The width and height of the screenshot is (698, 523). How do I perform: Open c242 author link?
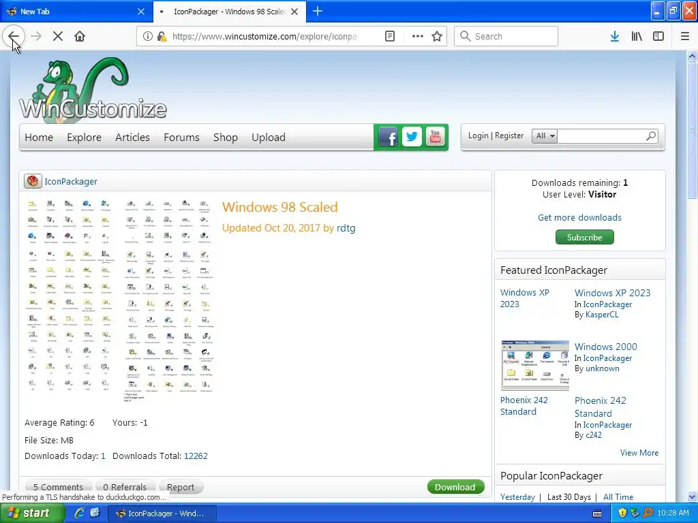tap(594, 435)
